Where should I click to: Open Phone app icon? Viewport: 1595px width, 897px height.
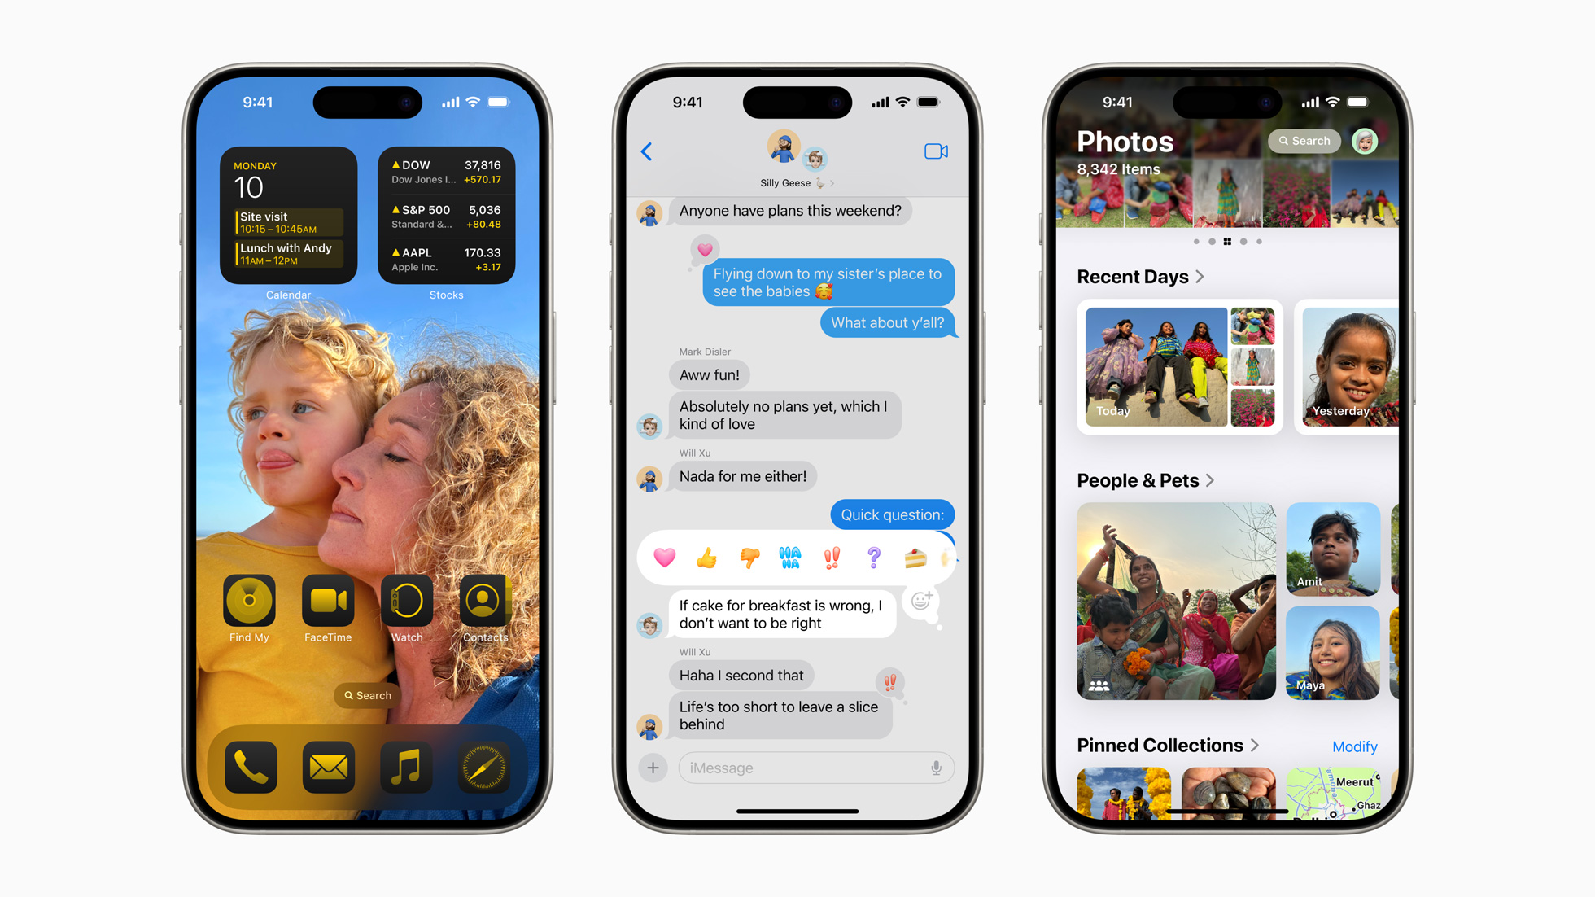pos(247,780)
